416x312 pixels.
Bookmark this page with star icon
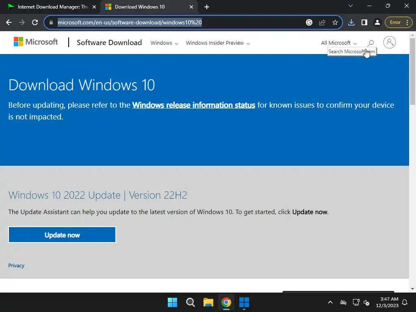(x=335, y=23)
